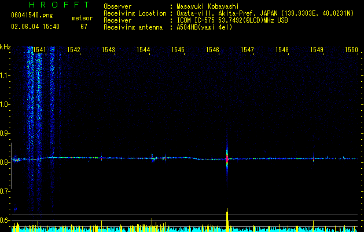Click the Observer label
This screenshot has width=364, height=232.
tap(117, 6)
